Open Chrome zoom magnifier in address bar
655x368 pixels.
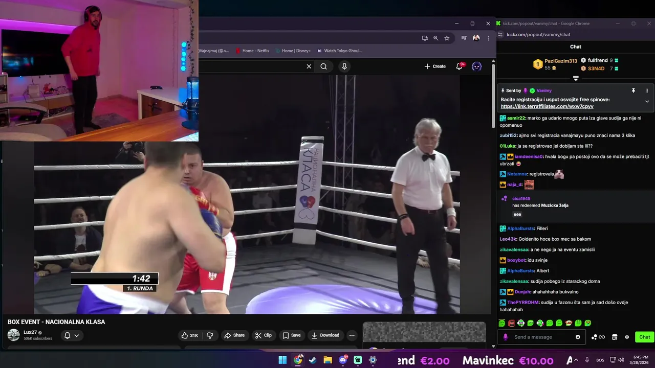435,38
